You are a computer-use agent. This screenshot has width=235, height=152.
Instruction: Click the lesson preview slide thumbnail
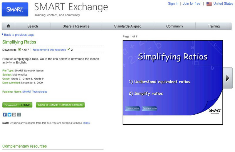click(x=173, y=82)
